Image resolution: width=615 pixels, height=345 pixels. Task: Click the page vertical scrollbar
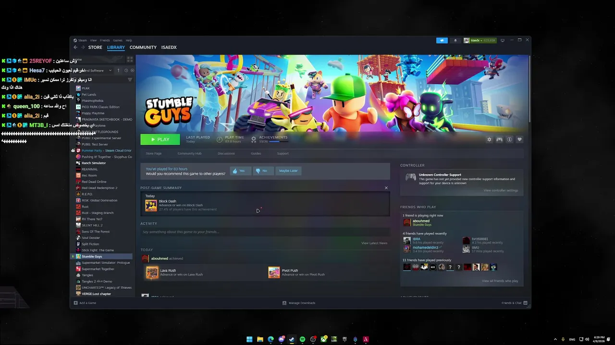[529, 89]
